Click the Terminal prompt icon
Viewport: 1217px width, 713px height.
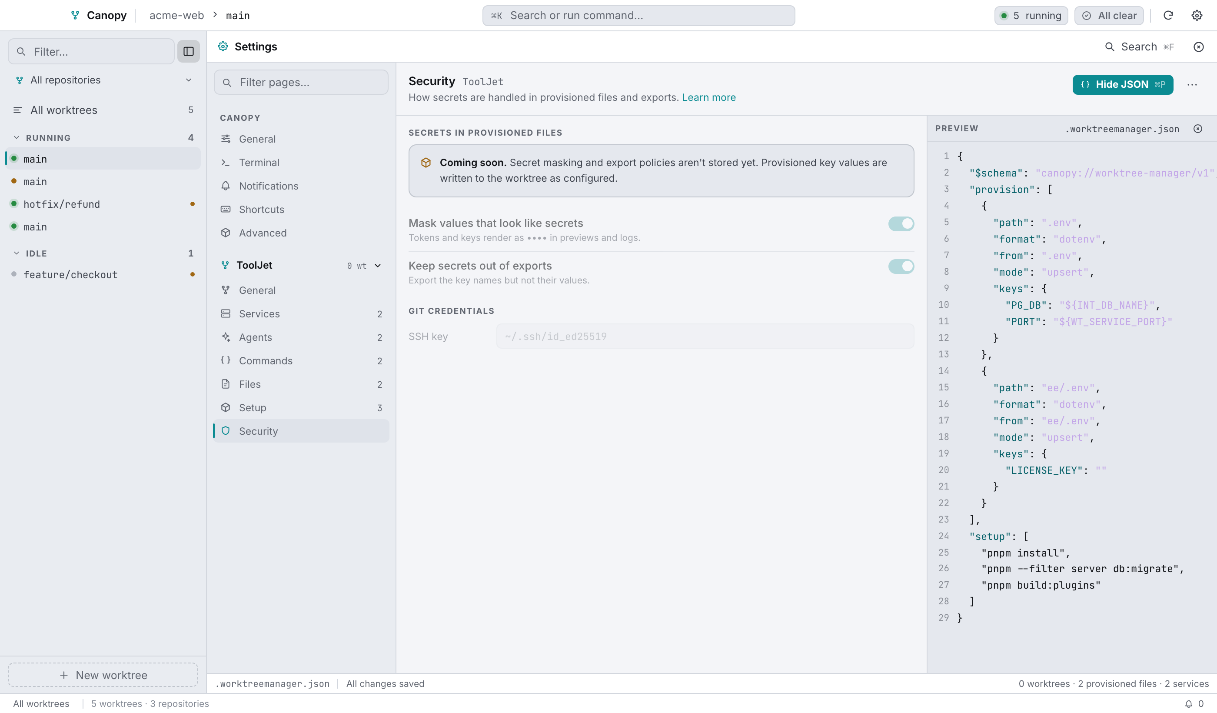[x=226, y=163]
